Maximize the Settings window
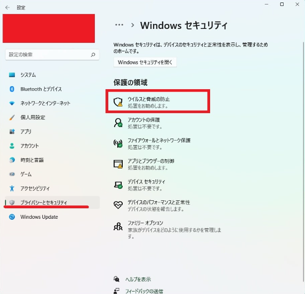The height and width of the screenshot is (294, 305). 282,4
